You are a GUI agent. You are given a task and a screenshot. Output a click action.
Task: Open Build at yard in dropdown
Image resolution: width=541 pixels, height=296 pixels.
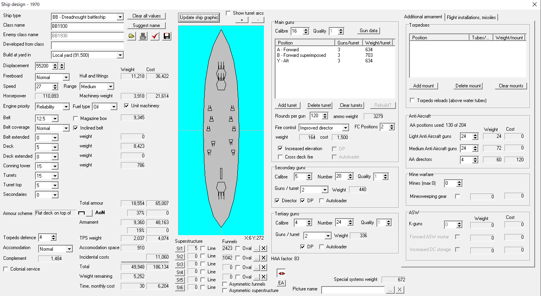120,55
